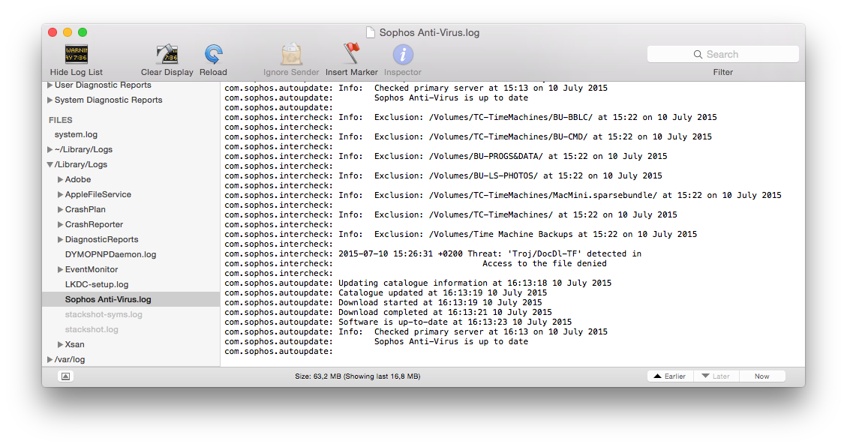Click the BU-LS-PHOTOS exclusion line
This screenshot has height=447, width=847.
point(443,176)
